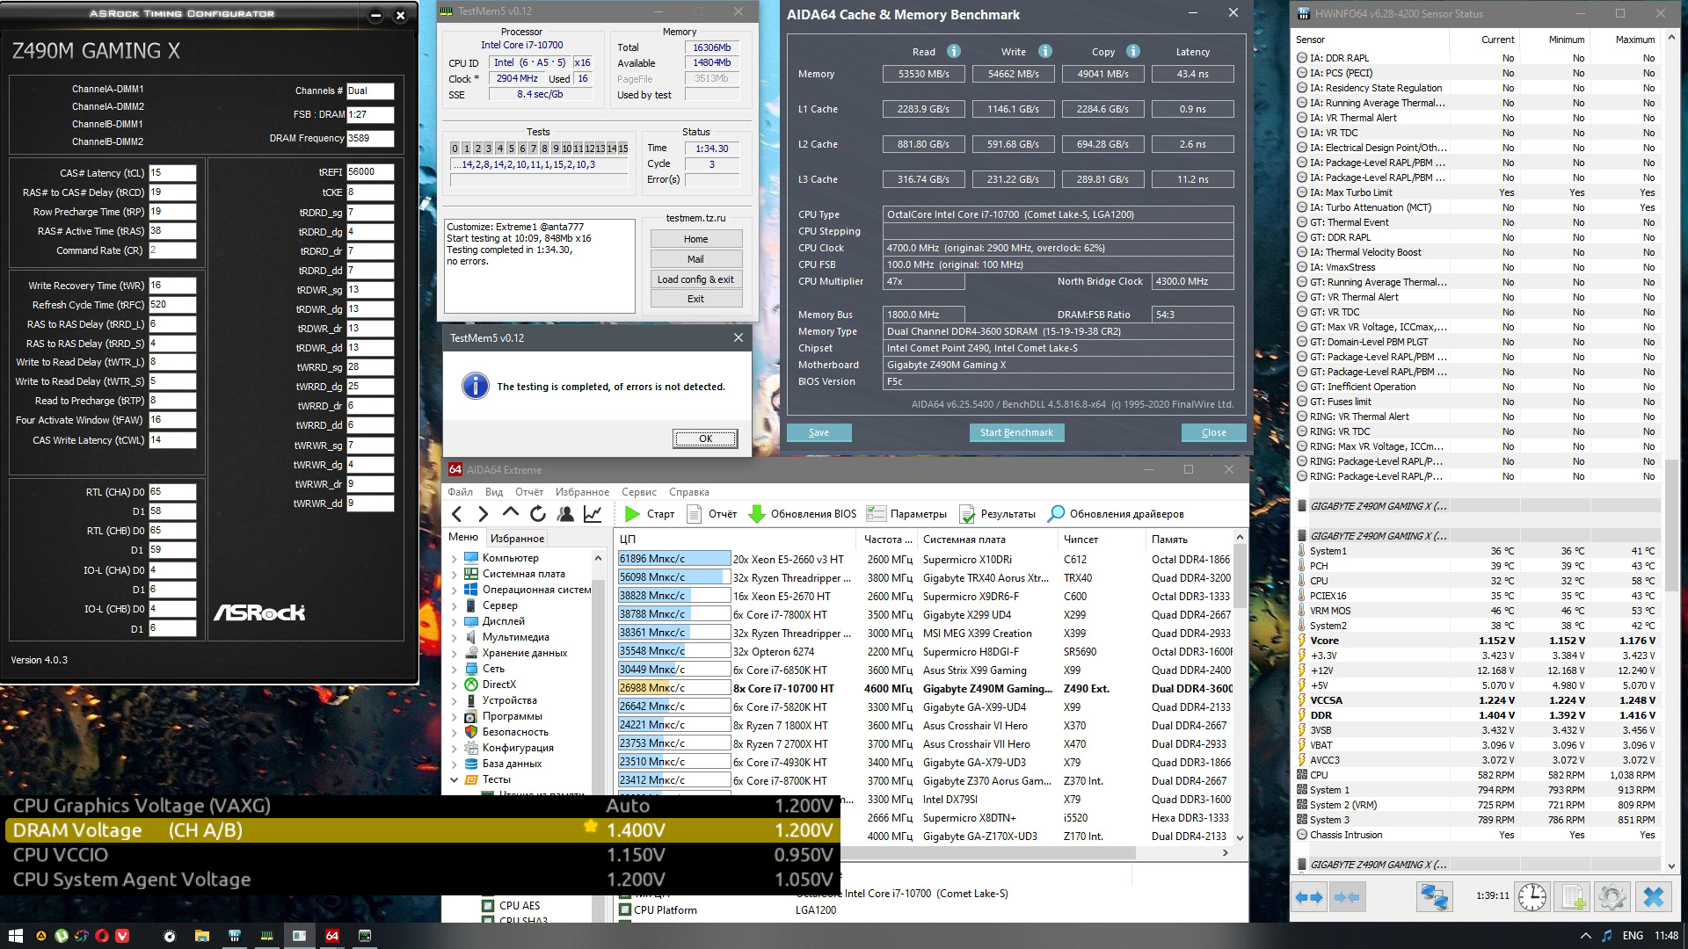Click HWiNFO expand columns arrows icon

pyautogui.click(x=1309, y=897)
